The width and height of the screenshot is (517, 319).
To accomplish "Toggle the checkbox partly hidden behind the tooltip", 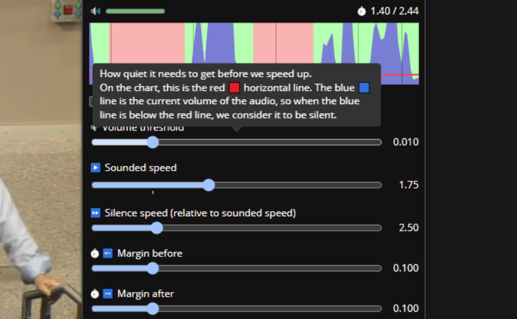I will (91, 101).
